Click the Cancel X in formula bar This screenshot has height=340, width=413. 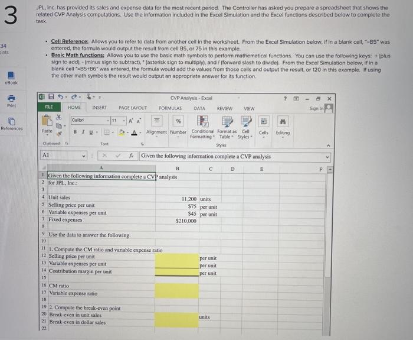point(104,156)
